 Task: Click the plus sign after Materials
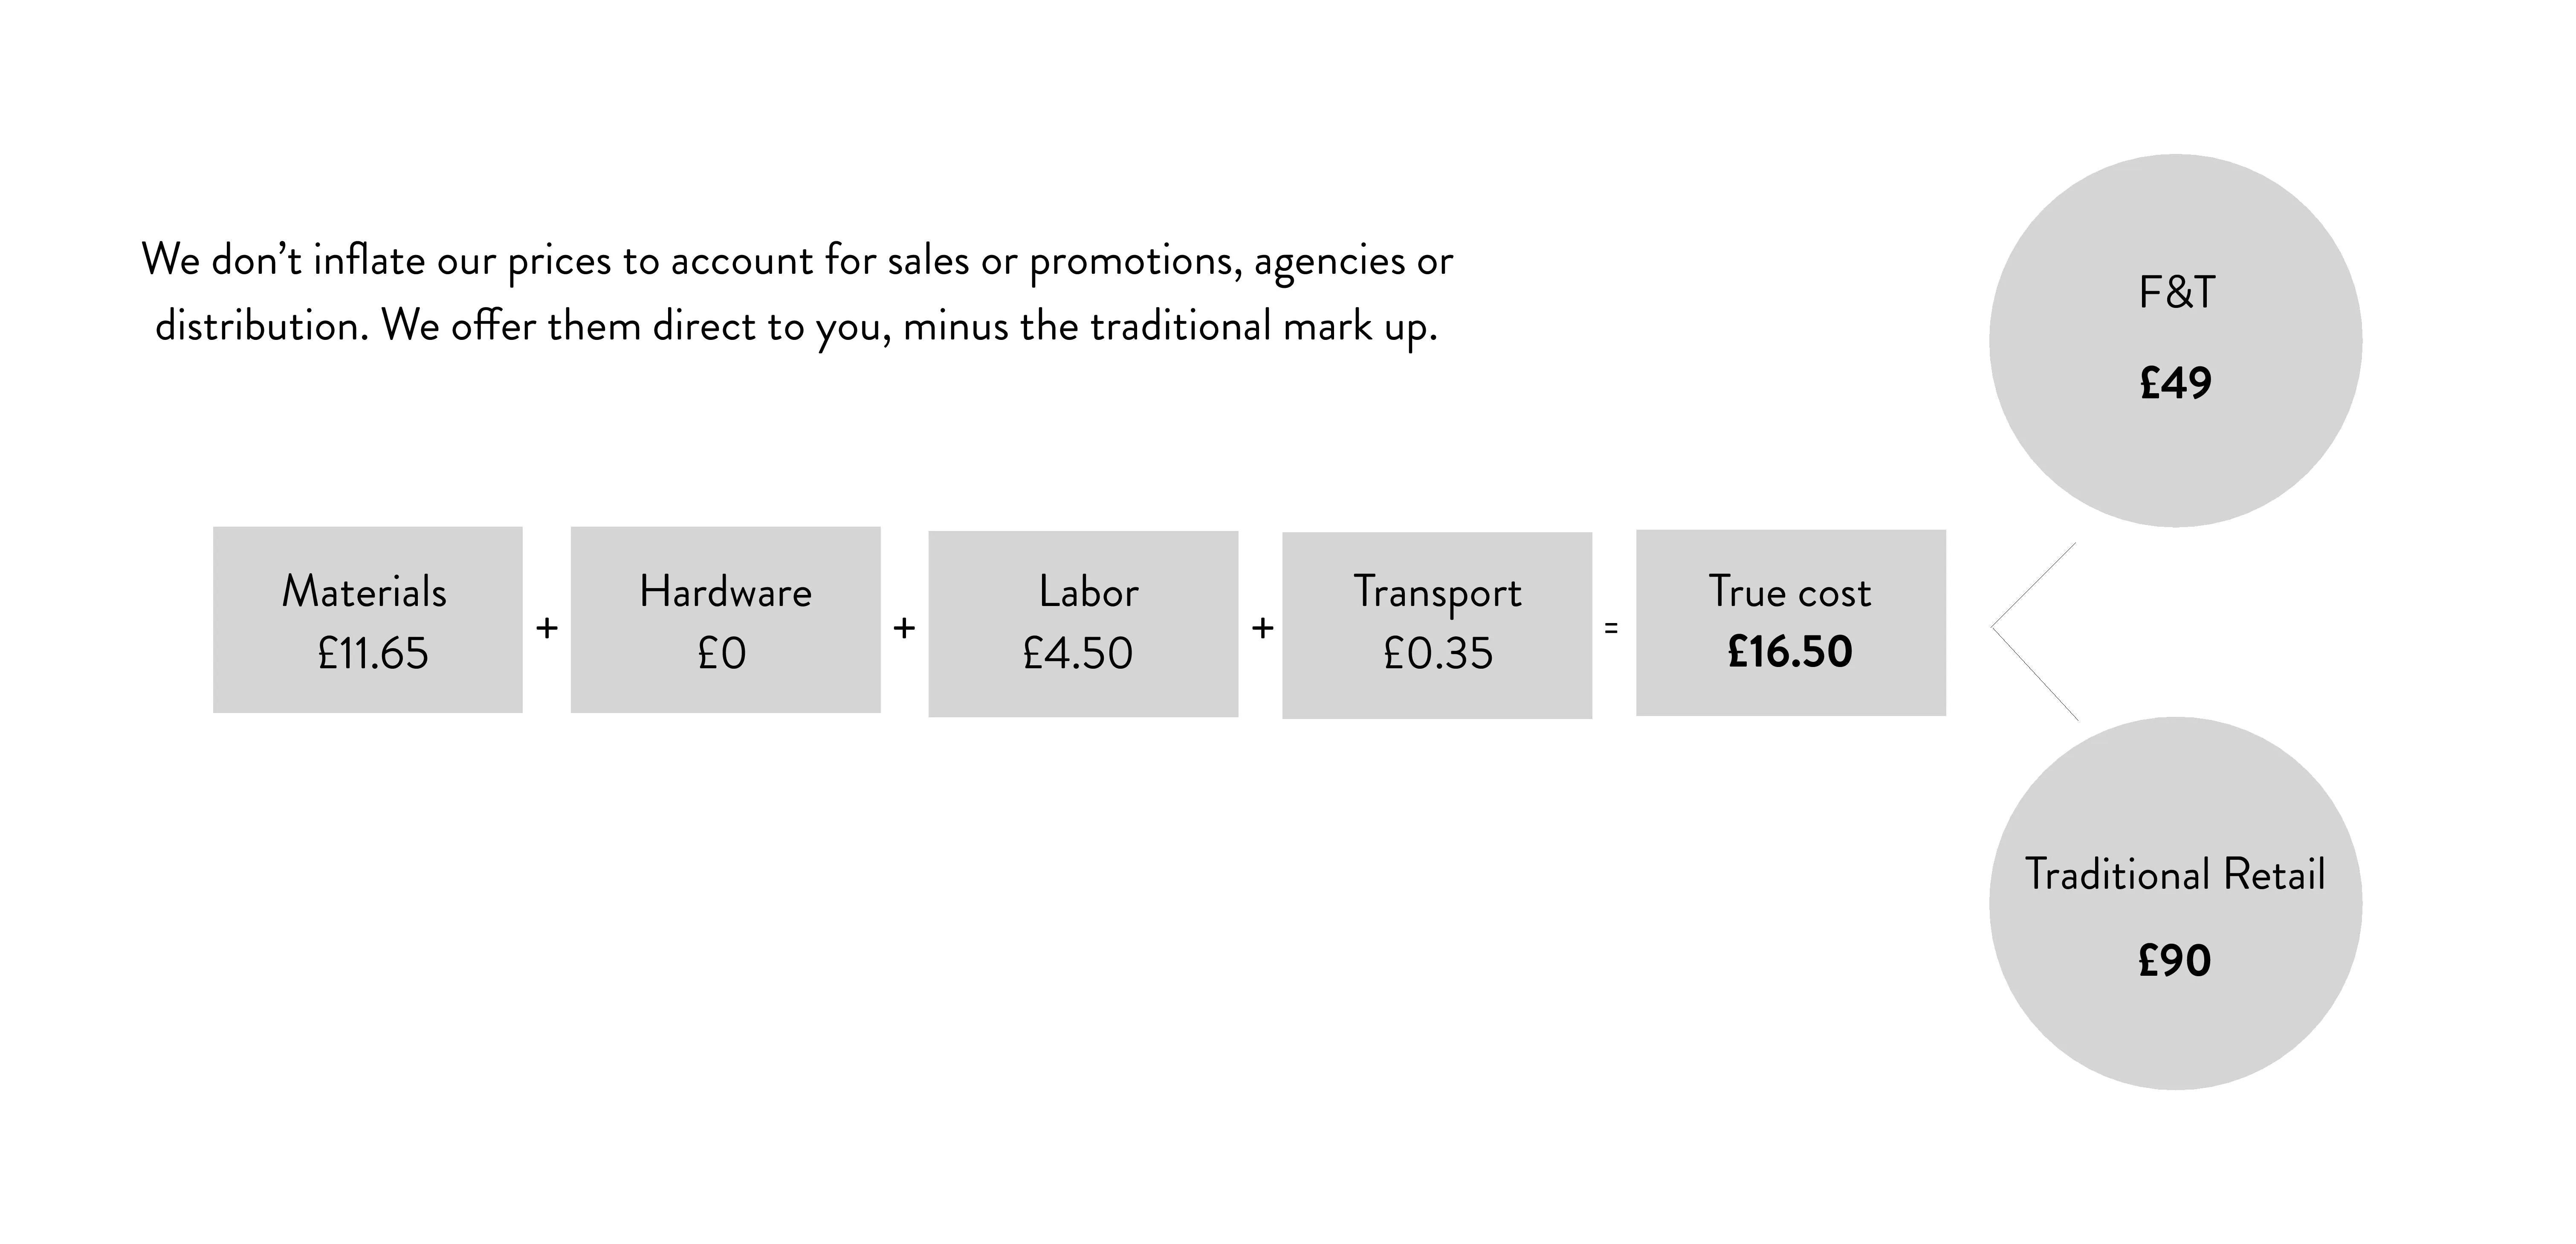(547, 628)
